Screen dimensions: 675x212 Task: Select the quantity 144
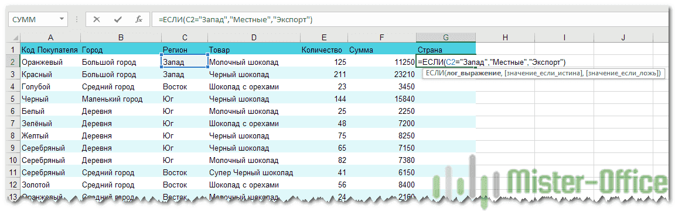323,99
